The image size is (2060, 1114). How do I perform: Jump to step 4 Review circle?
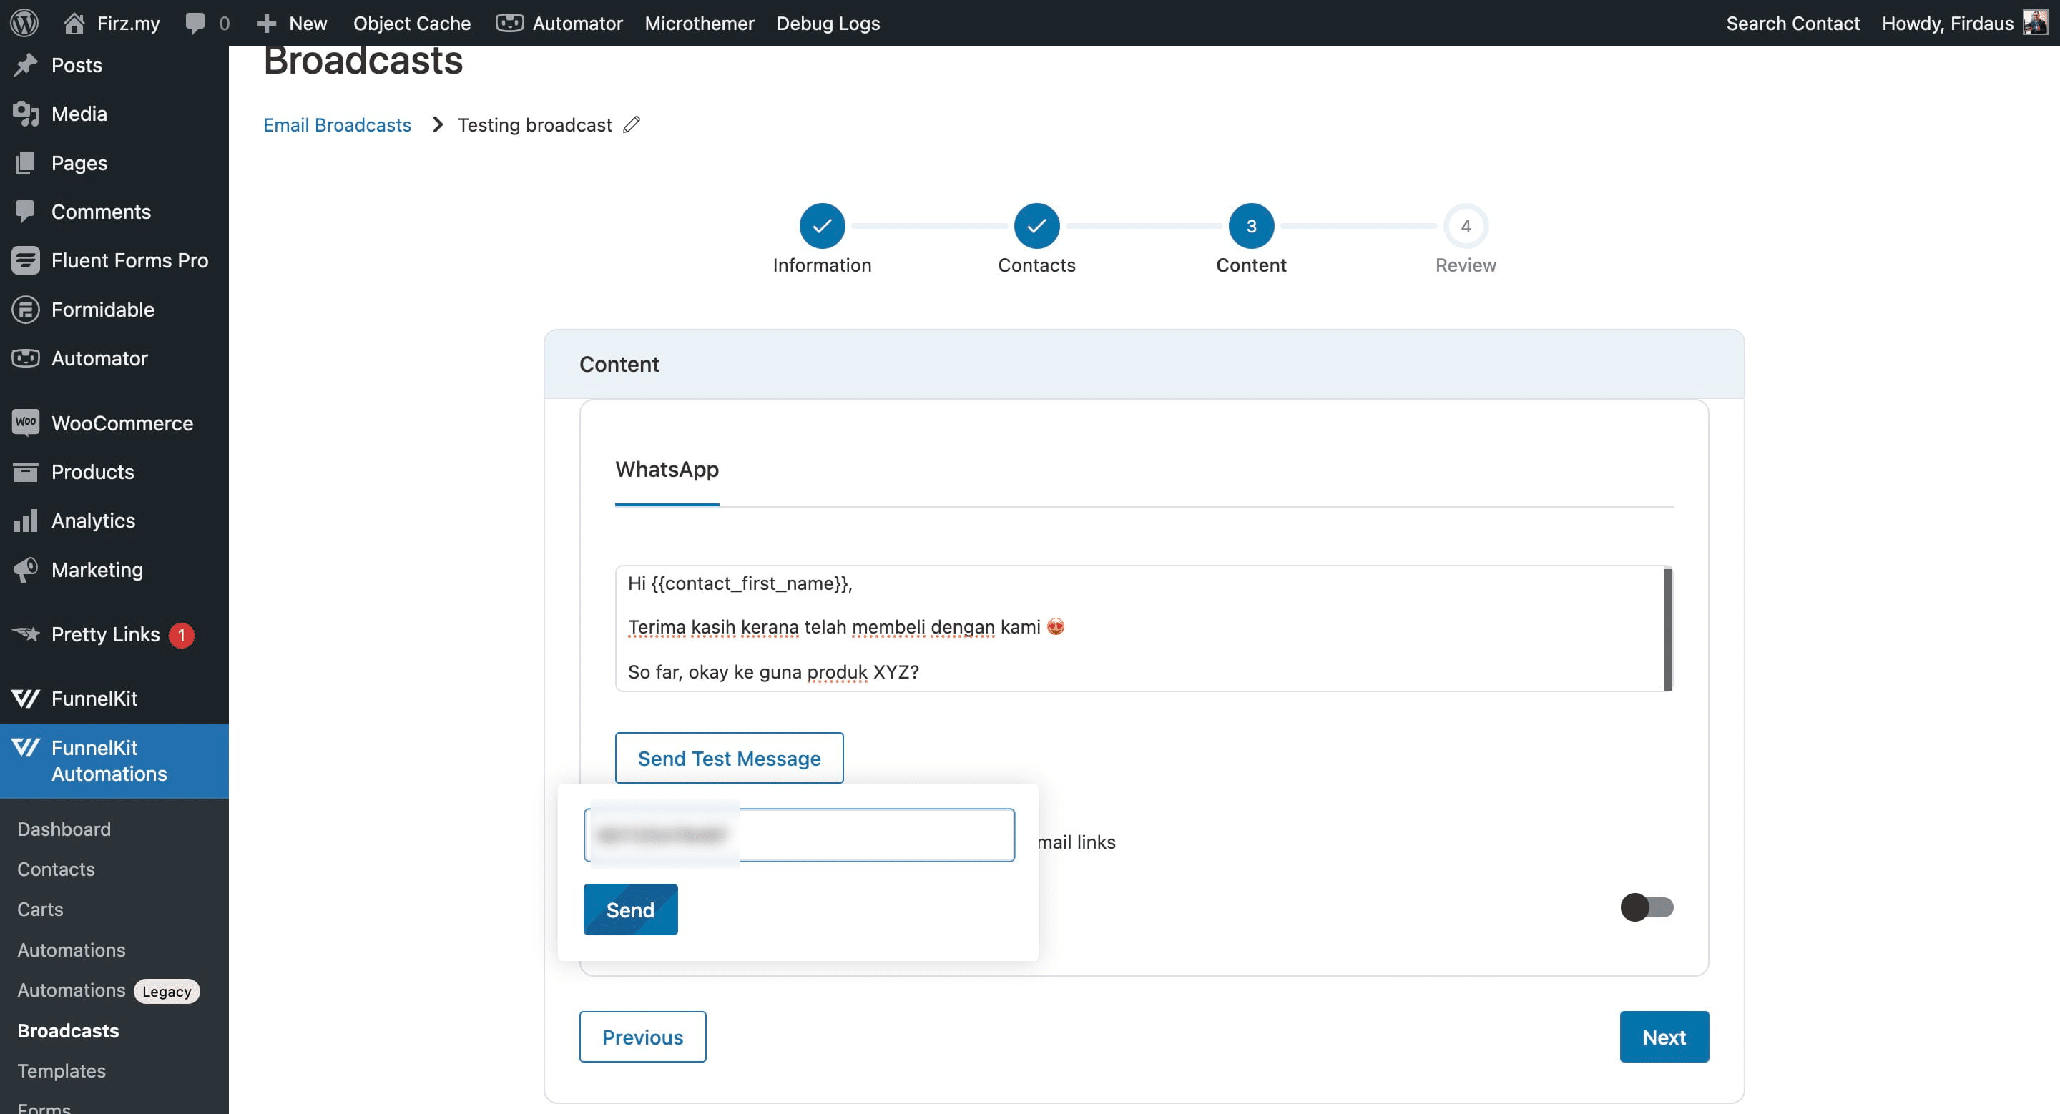tap(1466, 226)
